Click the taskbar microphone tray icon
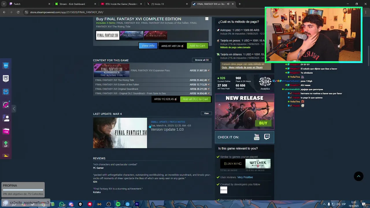370x208 pixels. tap(329, 204)
